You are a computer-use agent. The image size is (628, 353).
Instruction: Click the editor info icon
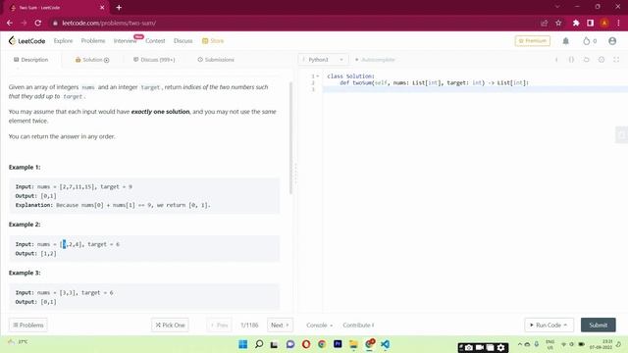click(x=556, y=60)
